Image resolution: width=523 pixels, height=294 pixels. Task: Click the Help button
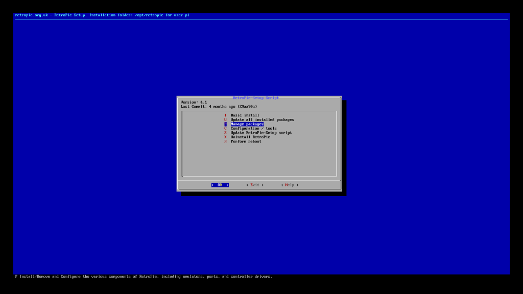pyautogui.click(x=289, y=185)
